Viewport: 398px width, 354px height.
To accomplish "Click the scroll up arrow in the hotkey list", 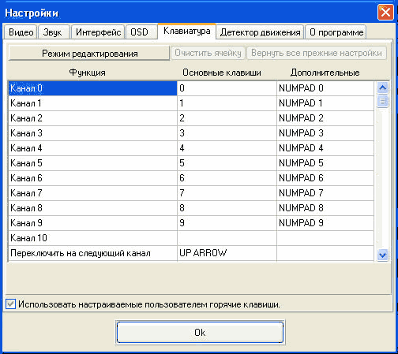I will coord(382,88).
